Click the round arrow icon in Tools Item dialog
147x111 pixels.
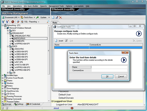coord(124,60)
